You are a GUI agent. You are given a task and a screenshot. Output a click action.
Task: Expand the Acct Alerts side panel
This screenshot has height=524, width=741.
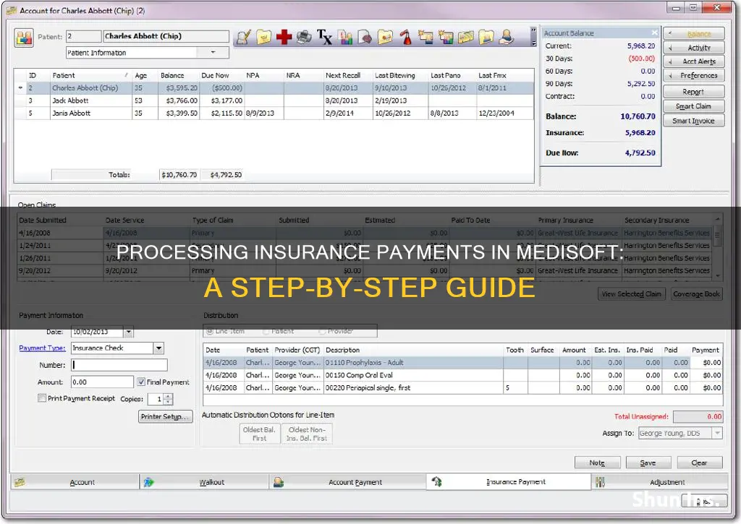click(x=694, y=61)
